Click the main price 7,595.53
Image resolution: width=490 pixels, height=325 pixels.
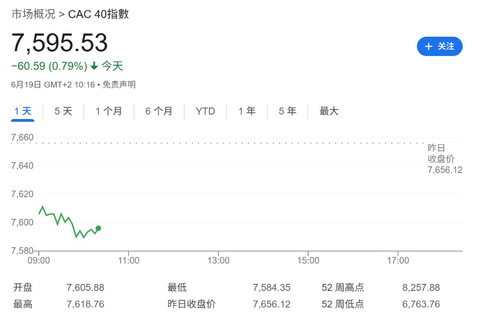click(x=59, y=43)
